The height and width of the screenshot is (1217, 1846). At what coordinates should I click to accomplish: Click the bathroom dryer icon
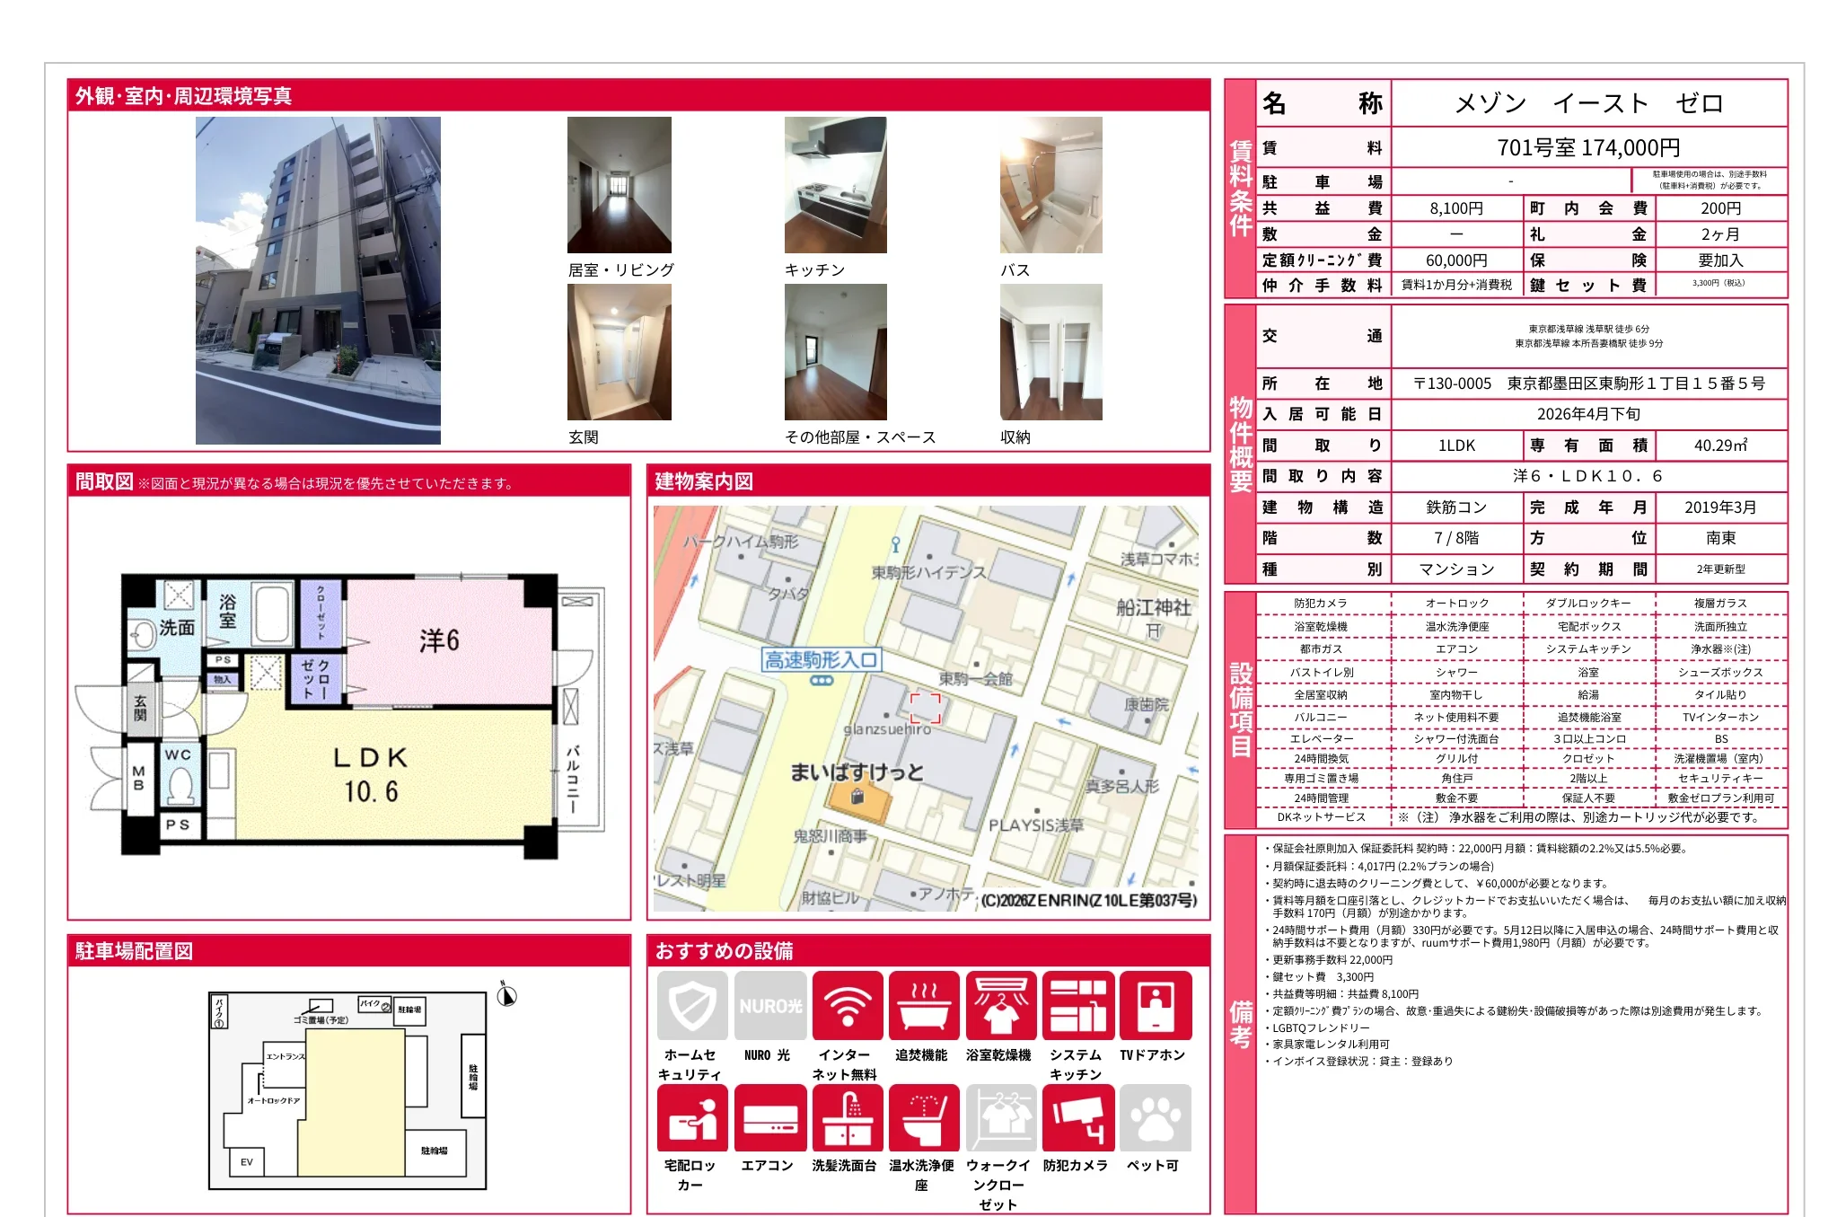1000,1005
